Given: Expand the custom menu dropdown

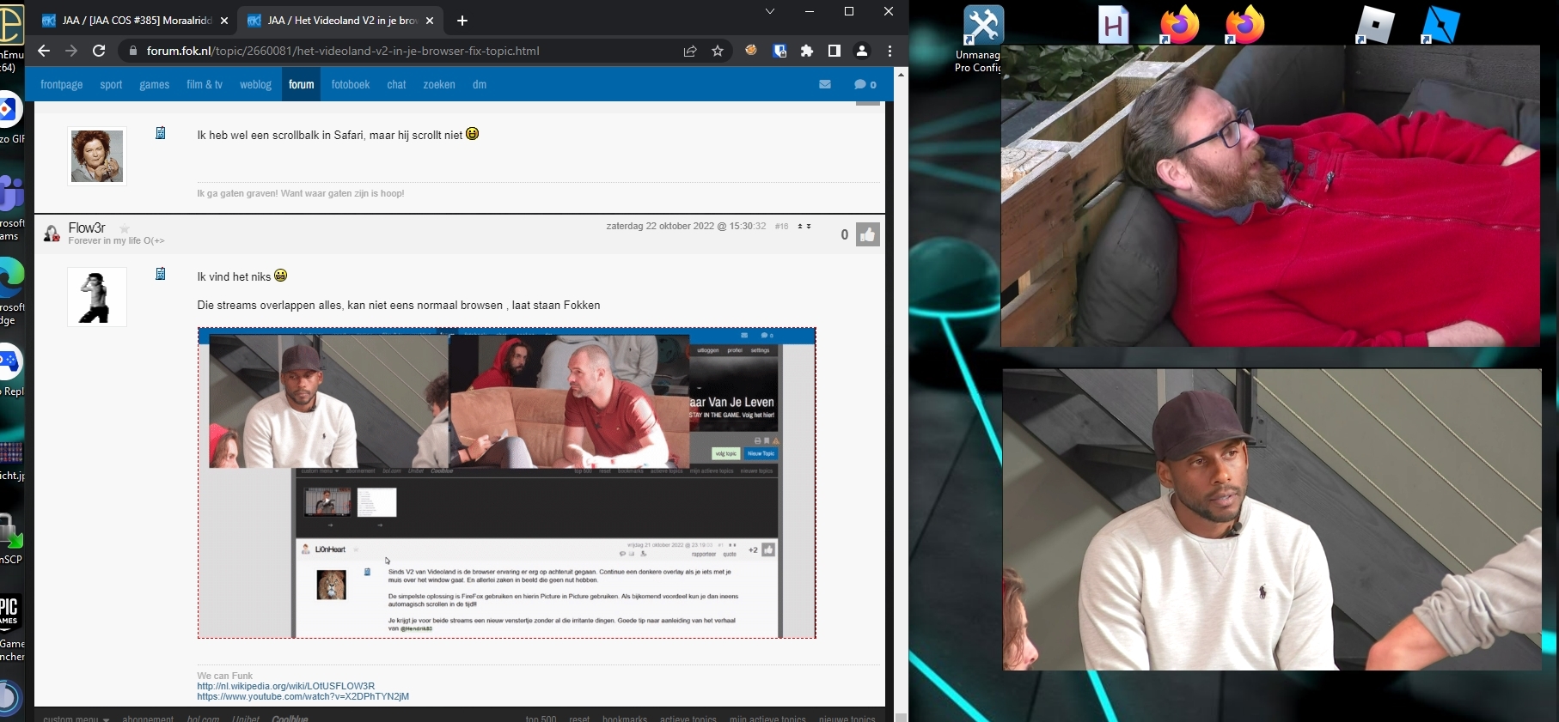Looking at the screenshot, I should click(x=76, y=718).
